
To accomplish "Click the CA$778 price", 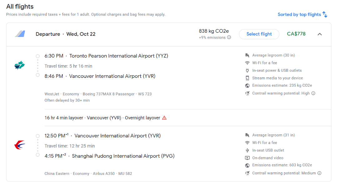I will (296, 34).
